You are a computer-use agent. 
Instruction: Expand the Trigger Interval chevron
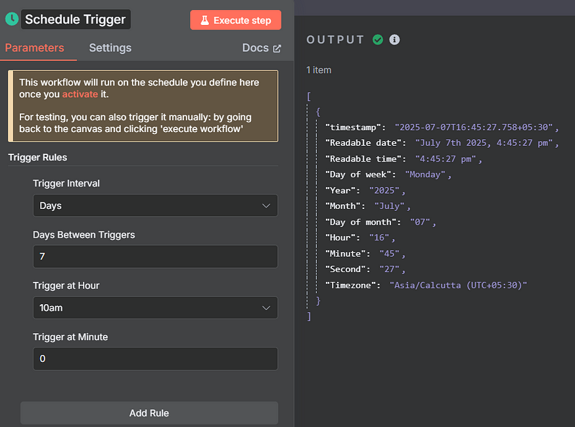click(x=266, y=206)
